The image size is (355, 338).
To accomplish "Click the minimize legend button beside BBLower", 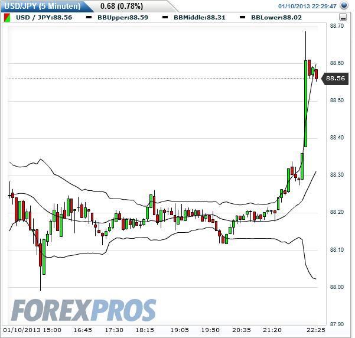I will [x=343, y=17].
